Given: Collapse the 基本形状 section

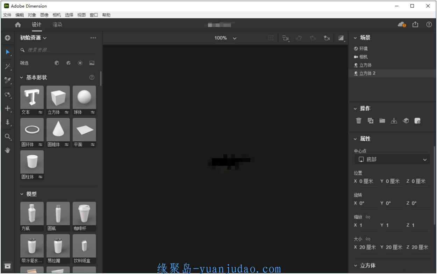Looking at the screenshot, I should (x=22, y=77).
